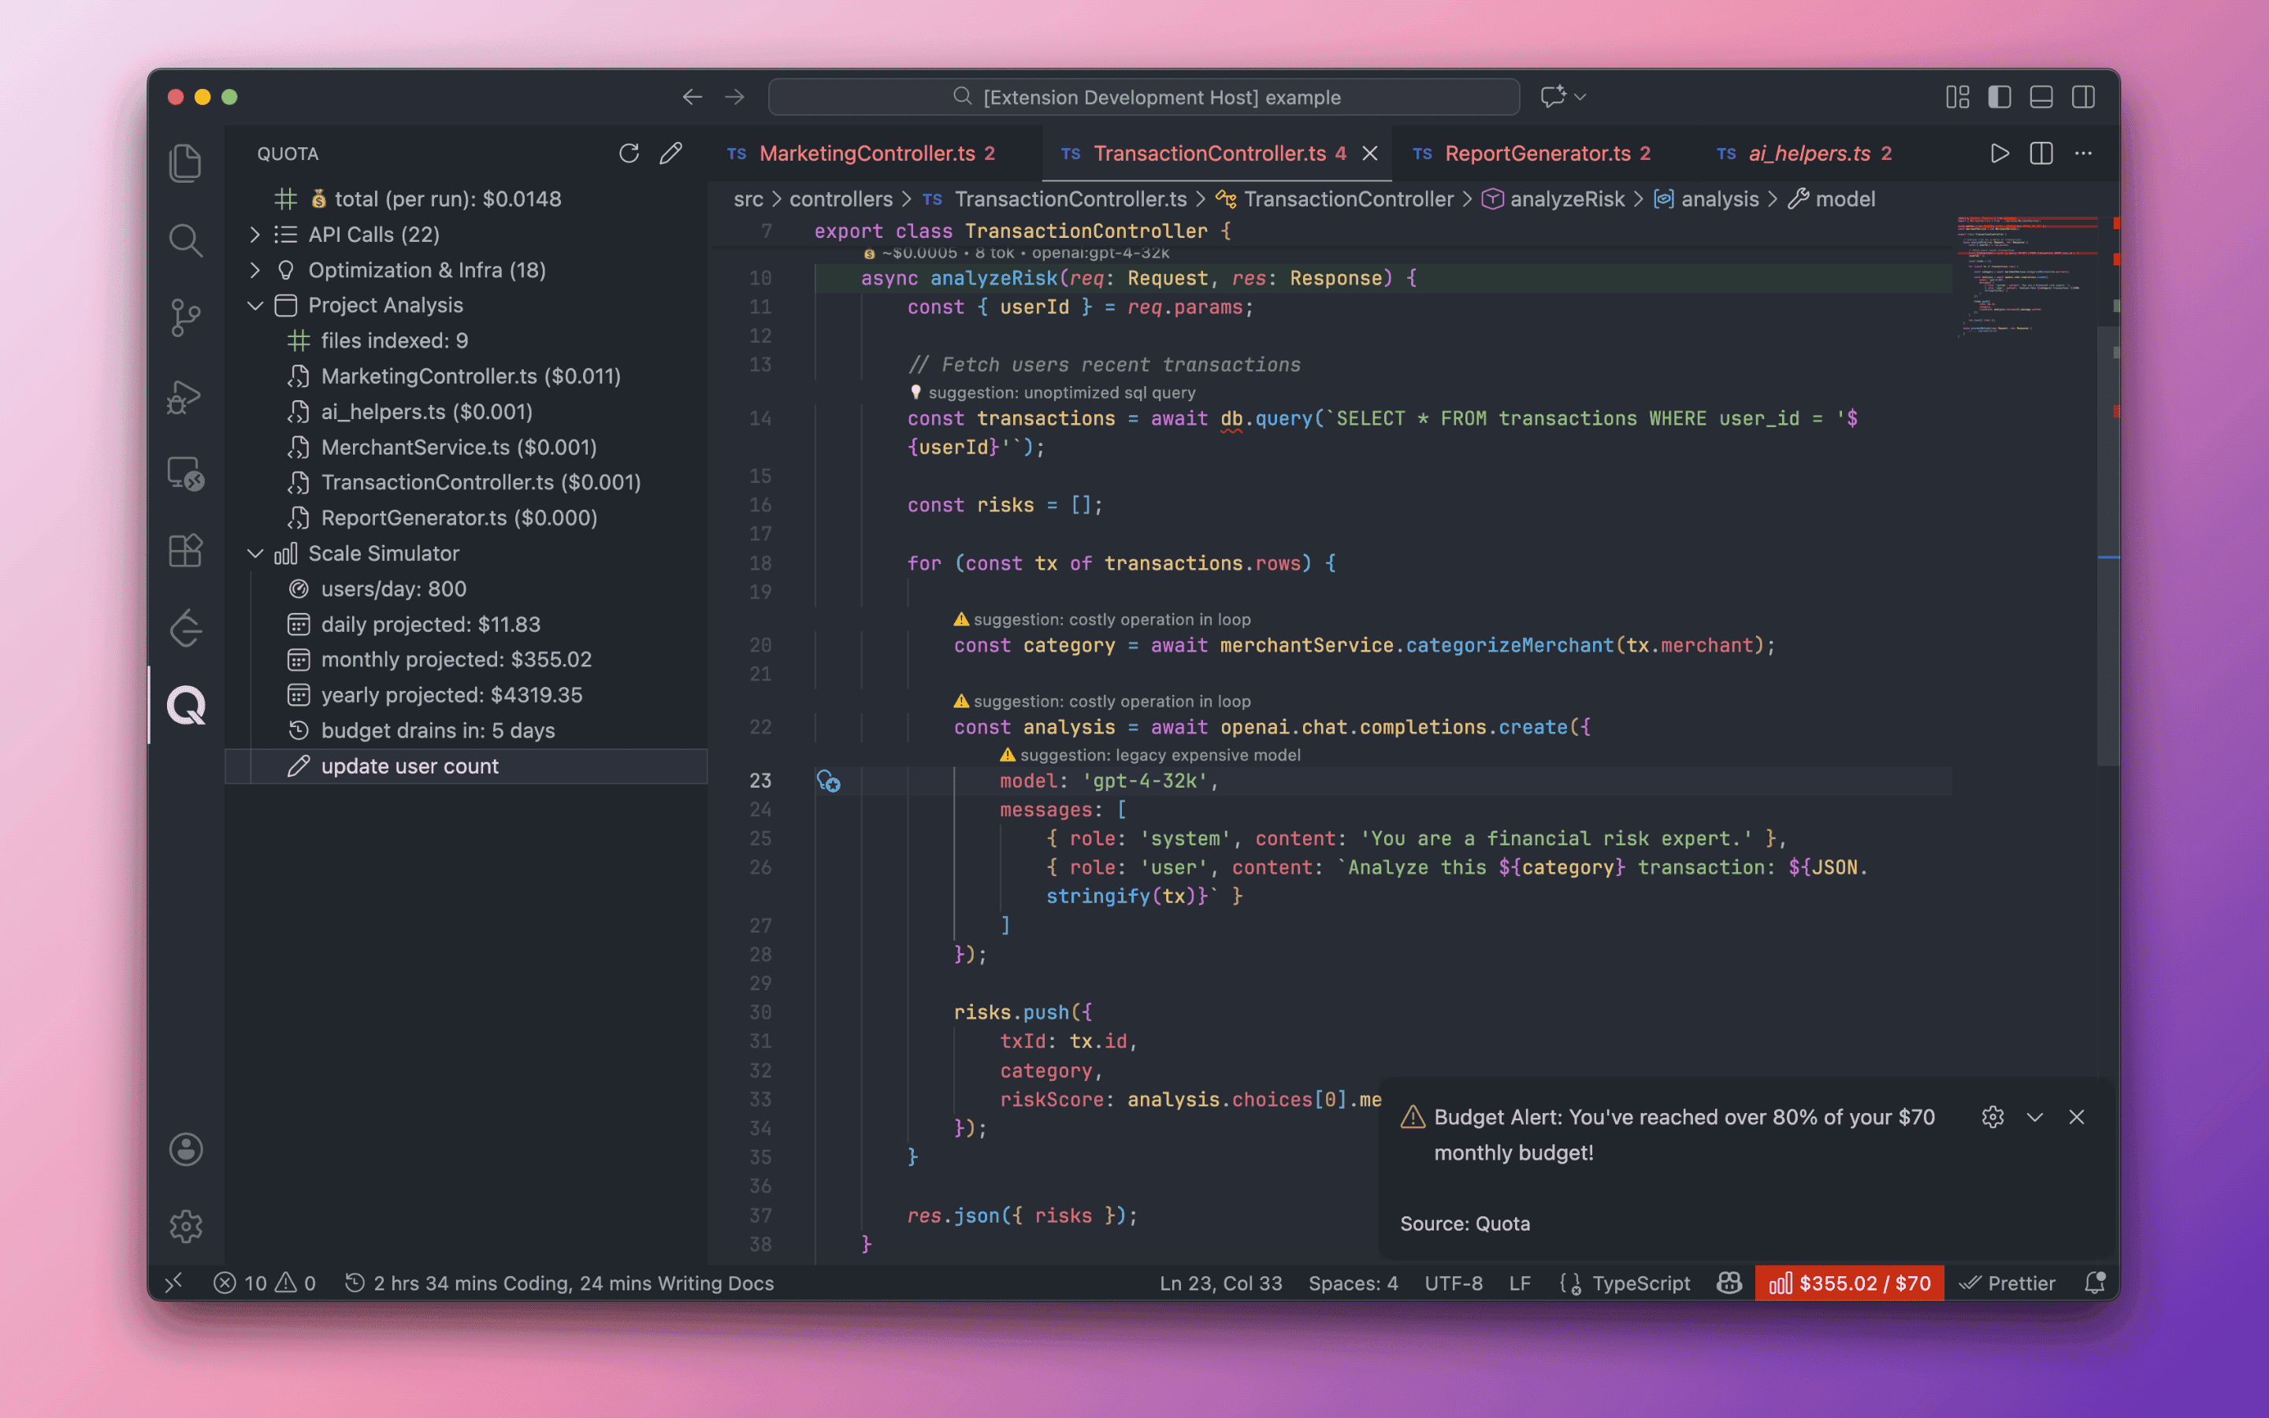Click the Customize Layout icon
This screenshot has width=2269, height=1418.
click(1957, 97)
